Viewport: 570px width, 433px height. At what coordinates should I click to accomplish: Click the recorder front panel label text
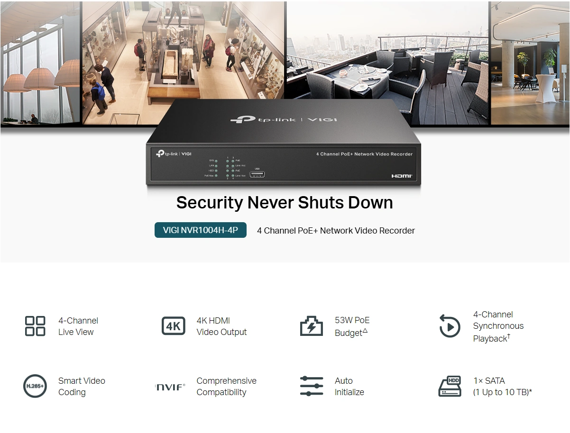[x=364, y=154]
